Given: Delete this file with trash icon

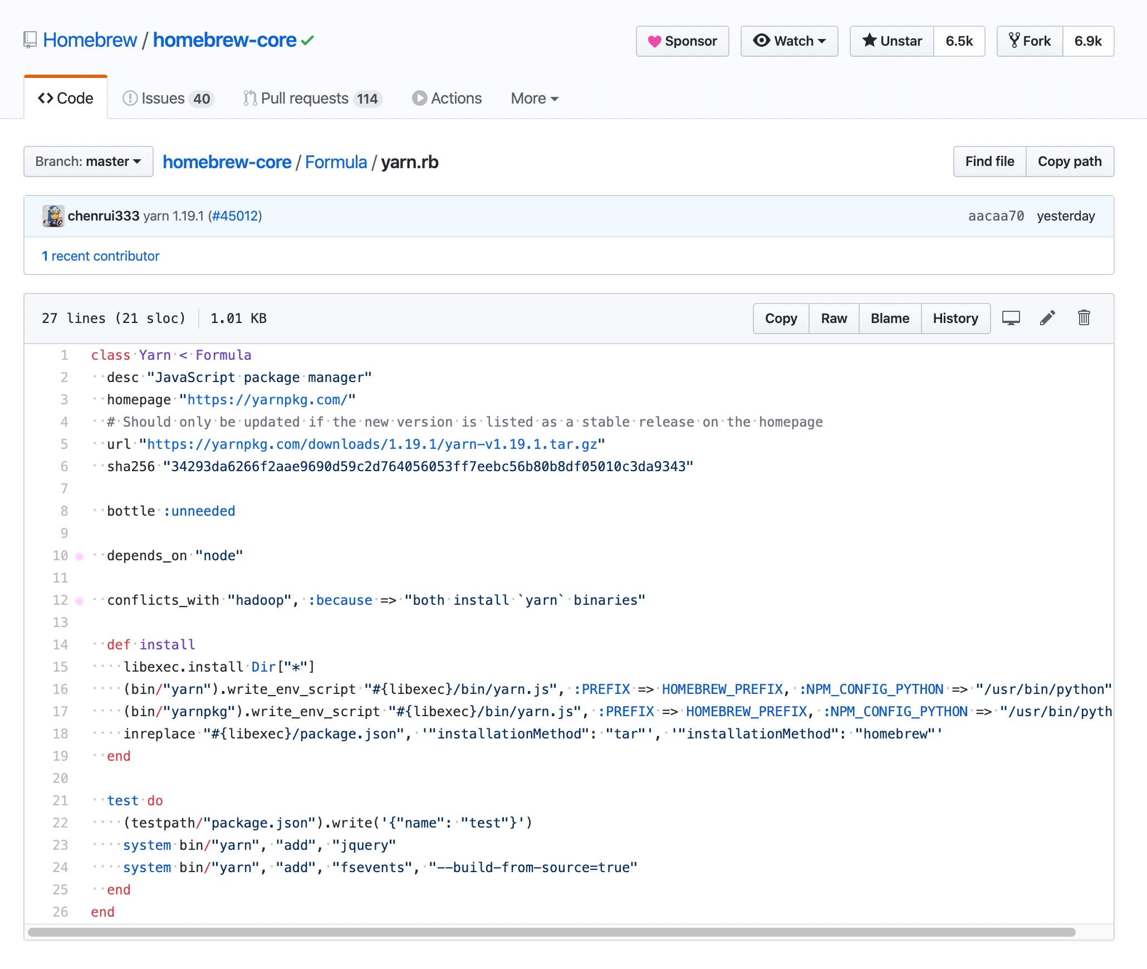Looking at the screenshot, I should (x=1084, y=318).
